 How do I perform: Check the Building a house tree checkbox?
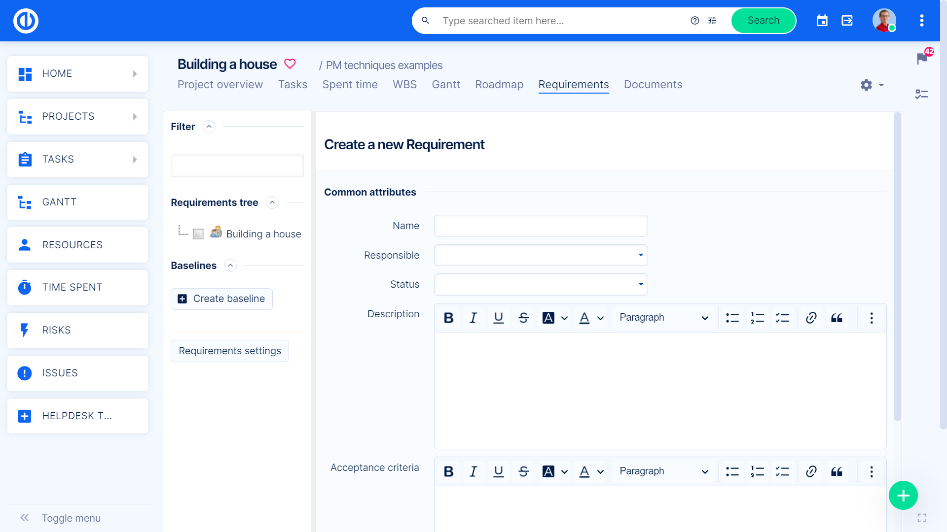click(198, 234)
